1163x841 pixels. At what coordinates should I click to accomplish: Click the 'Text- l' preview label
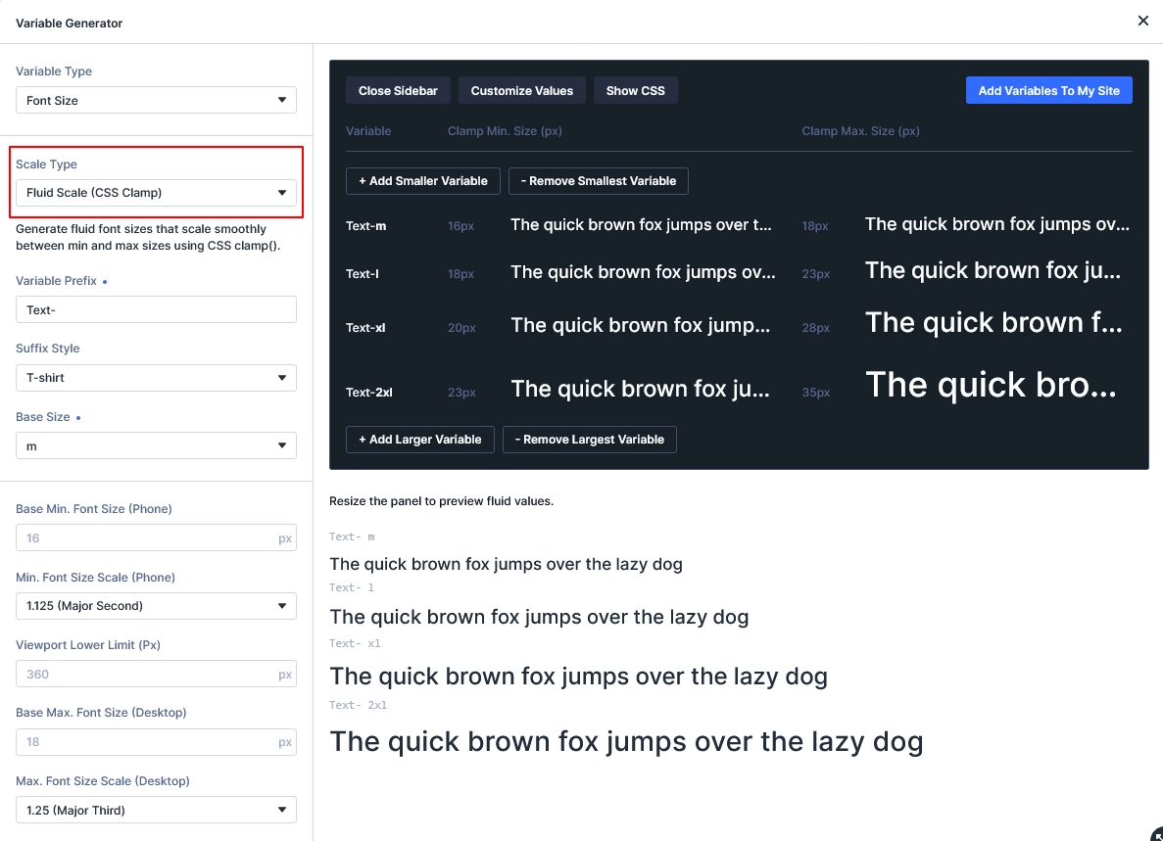(352, 587)
